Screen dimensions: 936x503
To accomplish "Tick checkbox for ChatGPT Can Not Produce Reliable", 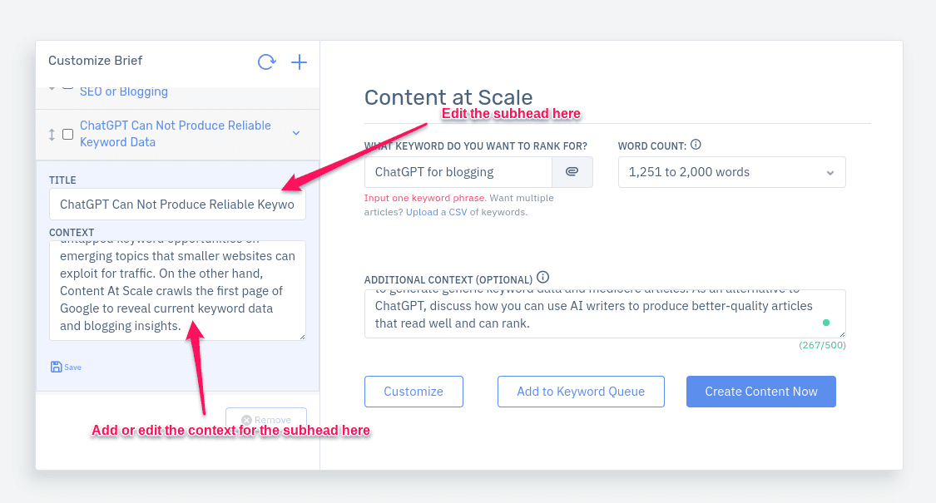I will tap(68, 134).
